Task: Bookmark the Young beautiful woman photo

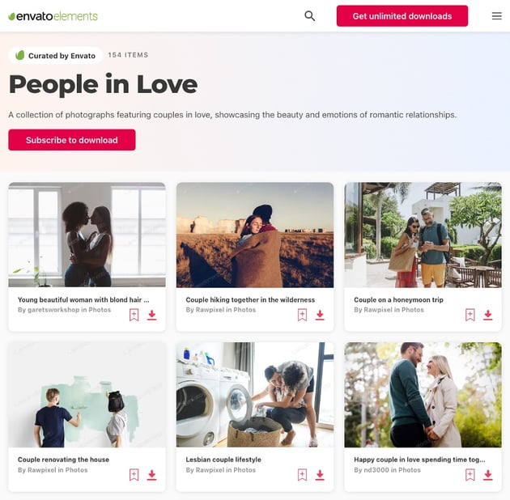Action: tap(134, 315)
